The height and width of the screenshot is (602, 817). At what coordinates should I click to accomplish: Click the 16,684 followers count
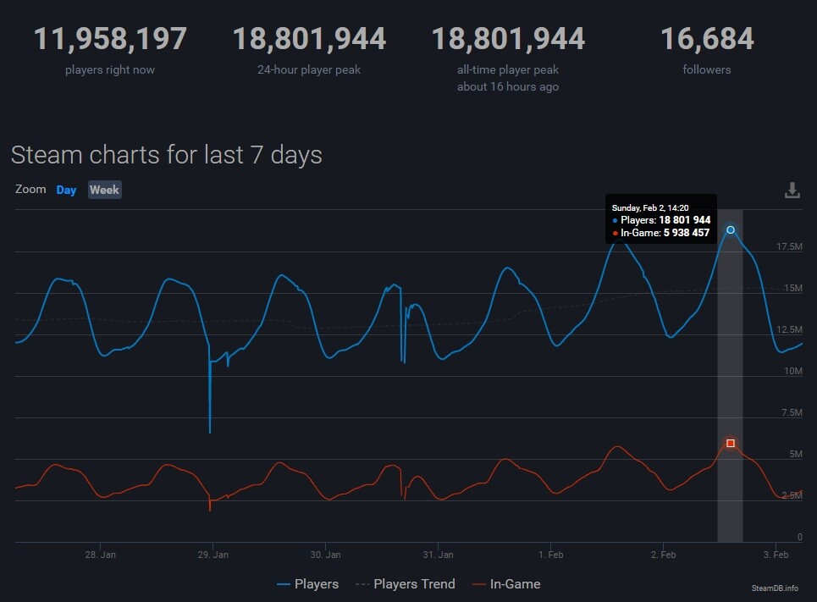point(706,39)
